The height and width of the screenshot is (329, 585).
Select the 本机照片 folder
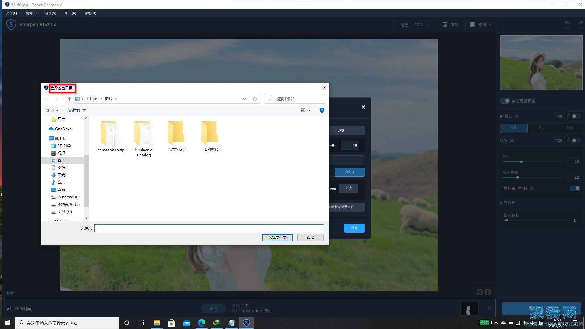(211, 136)
